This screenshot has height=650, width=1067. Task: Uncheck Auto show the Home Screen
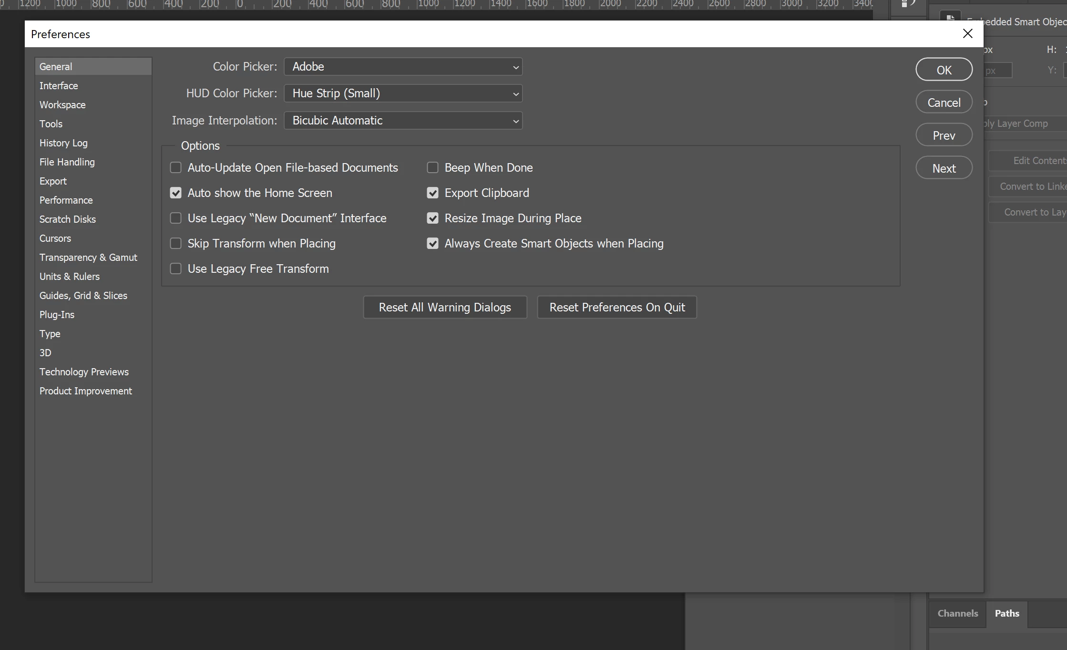click(x=176, y=193)
